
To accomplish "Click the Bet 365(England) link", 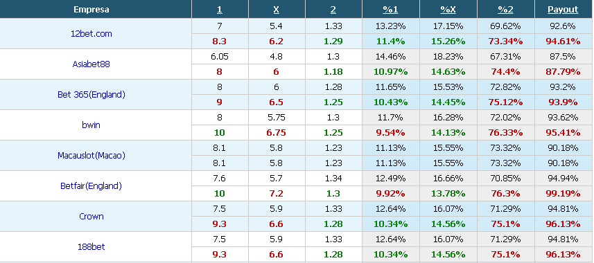I will (91, 95).
